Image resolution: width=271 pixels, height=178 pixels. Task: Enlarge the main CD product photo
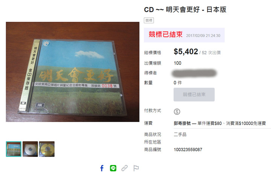[73, 72]
